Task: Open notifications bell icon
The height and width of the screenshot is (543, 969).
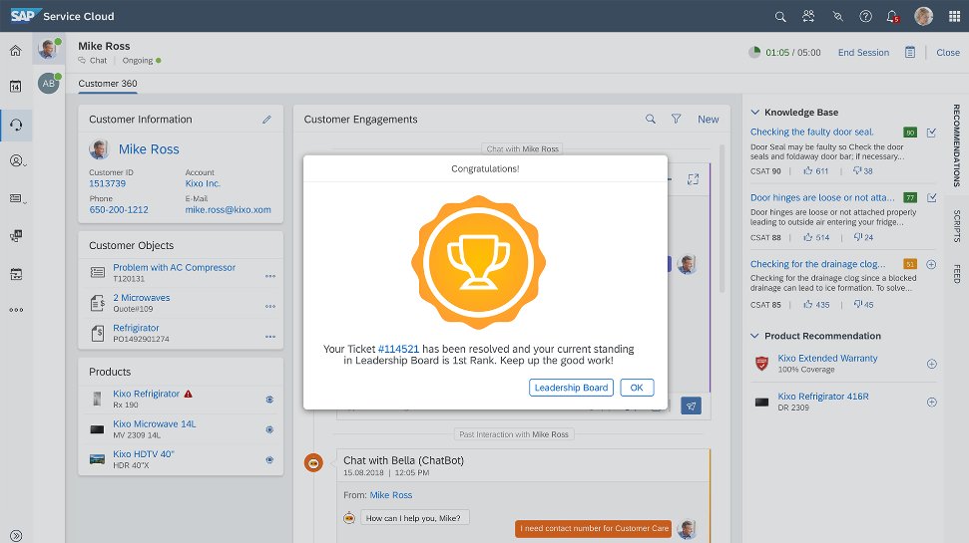Action: coord(892,17)
